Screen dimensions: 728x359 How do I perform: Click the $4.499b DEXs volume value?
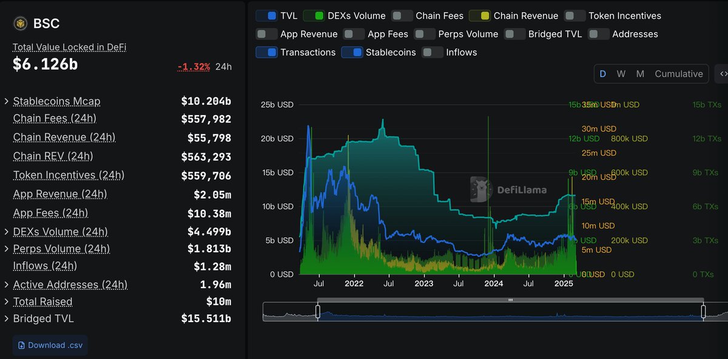pyautogui.click(x=209, y=232)
